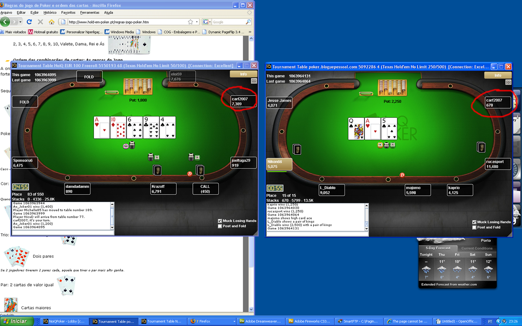Viewport: 522px width, 326px height.
Task: Open Google search engine dropdown
Action: coord(207,22)
